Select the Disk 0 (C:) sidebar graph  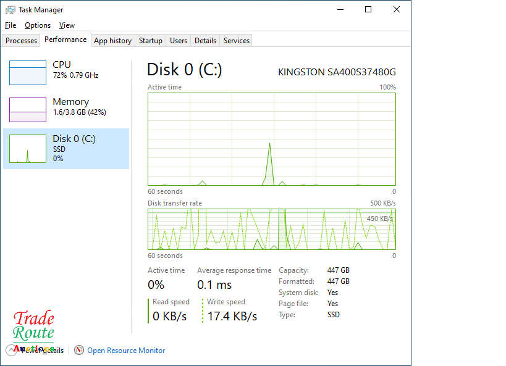pyautogui.click(x=28, y=149)
